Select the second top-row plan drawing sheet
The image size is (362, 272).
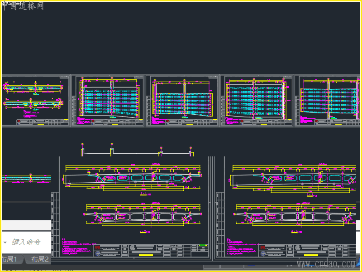coord(108,100)
